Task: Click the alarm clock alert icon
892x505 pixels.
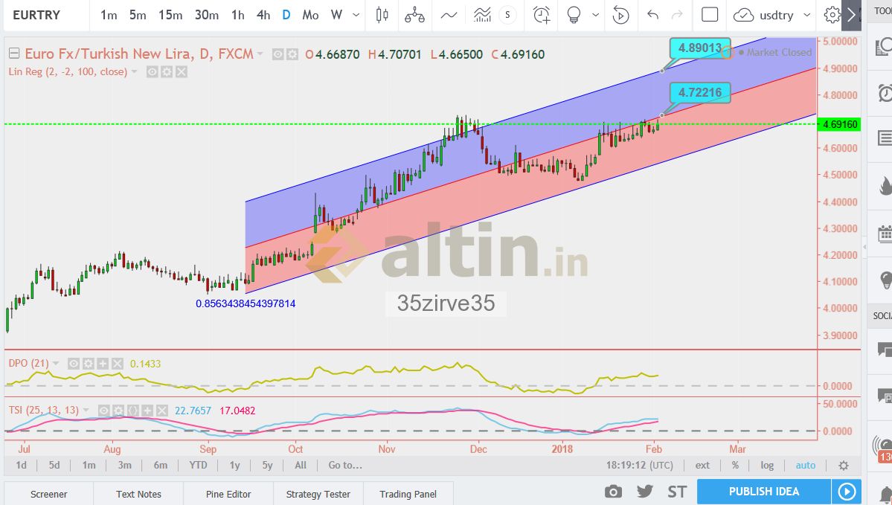Action: [x=542, y=15]
